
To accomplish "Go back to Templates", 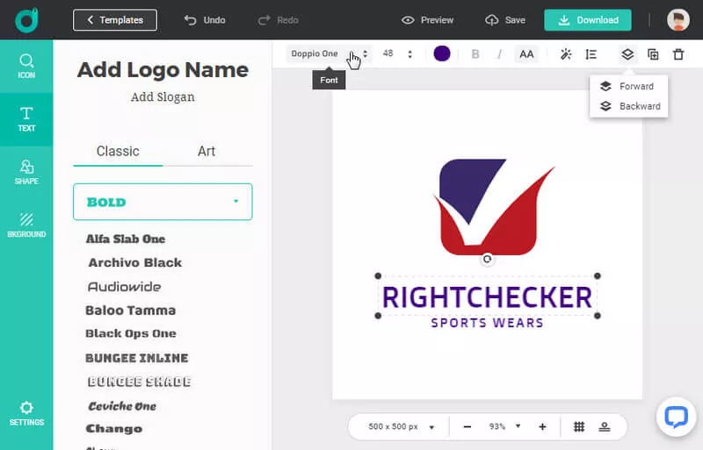I will pyautogui.click(x=115, y=20).
